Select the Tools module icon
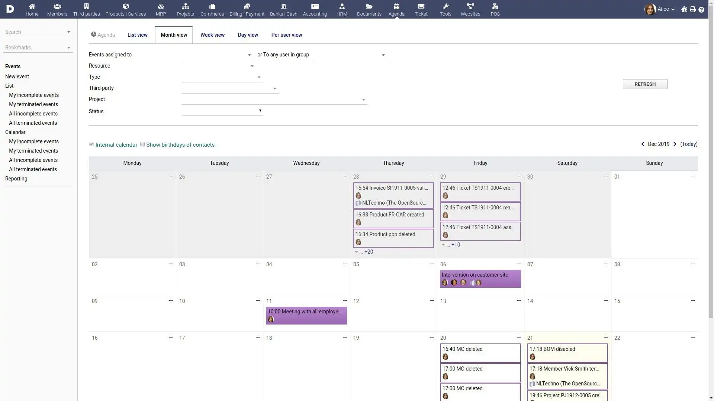The height and width of the screenshot is (401, 714). 445,6
